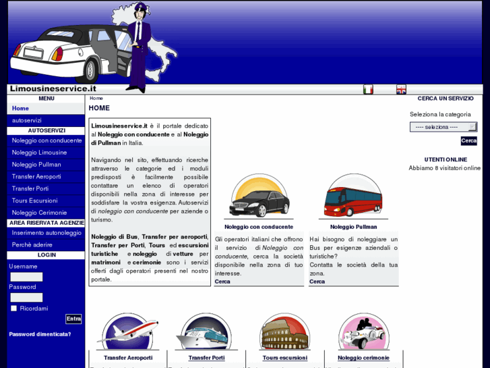490x368 pixels.
Task: Open Tours Escursioni in sidebar menu
Action: (x=46, y=201)
